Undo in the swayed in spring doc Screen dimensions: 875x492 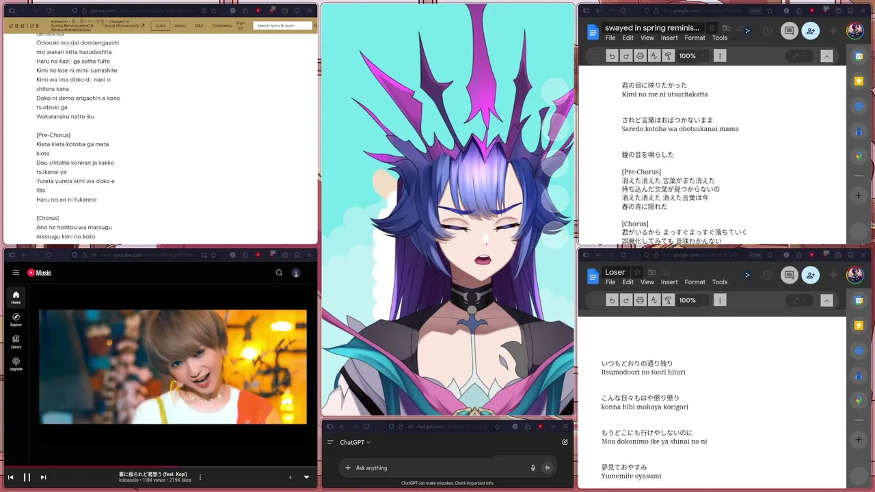tap(612, 56)
